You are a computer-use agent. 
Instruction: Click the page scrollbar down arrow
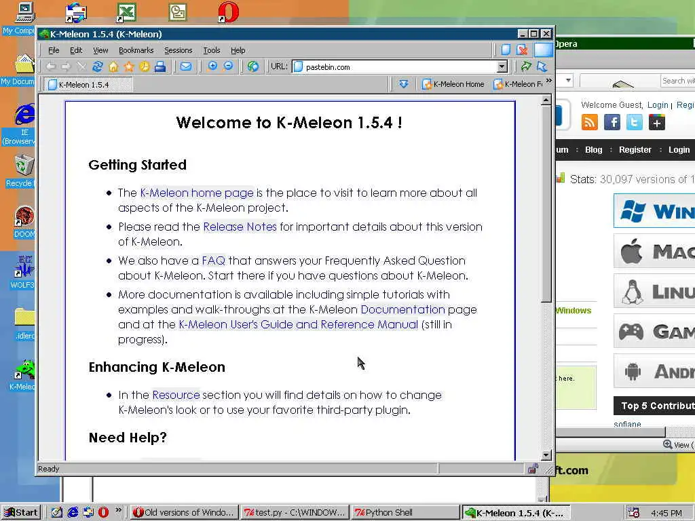tap(546, 455)
